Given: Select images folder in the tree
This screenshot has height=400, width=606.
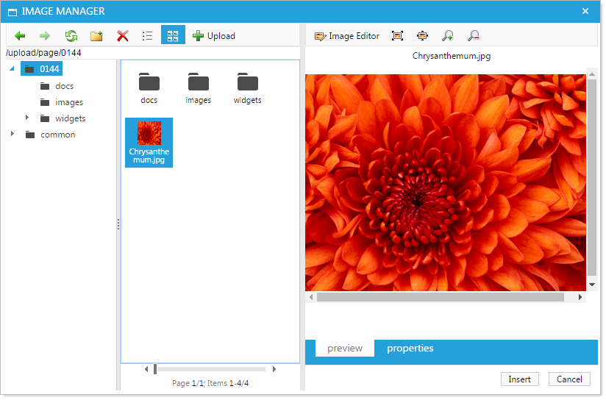Looking at the screenshot, I should tap(62, 102).
